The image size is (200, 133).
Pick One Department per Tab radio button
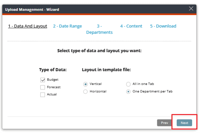tap(128, 92)
